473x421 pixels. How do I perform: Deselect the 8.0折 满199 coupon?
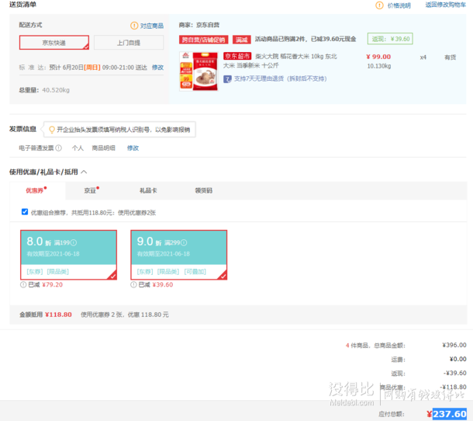(68, 254)
